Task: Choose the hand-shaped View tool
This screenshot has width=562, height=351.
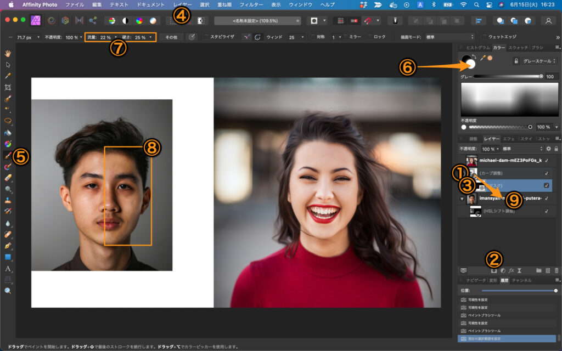Action: (8, 53)
